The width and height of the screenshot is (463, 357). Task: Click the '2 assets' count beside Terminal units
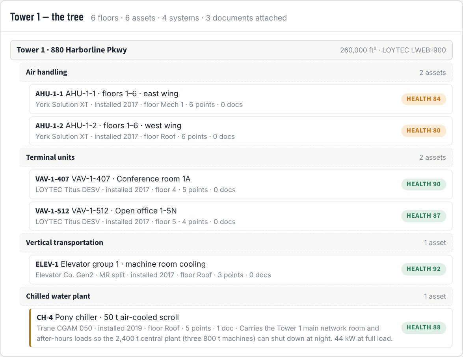click(433, 157)
